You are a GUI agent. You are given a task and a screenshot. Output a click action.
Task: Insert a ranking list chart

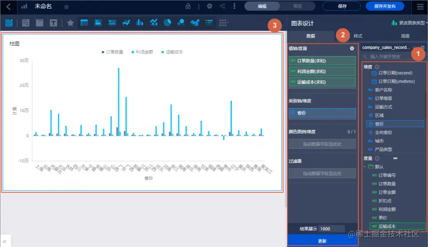[209, 23]
